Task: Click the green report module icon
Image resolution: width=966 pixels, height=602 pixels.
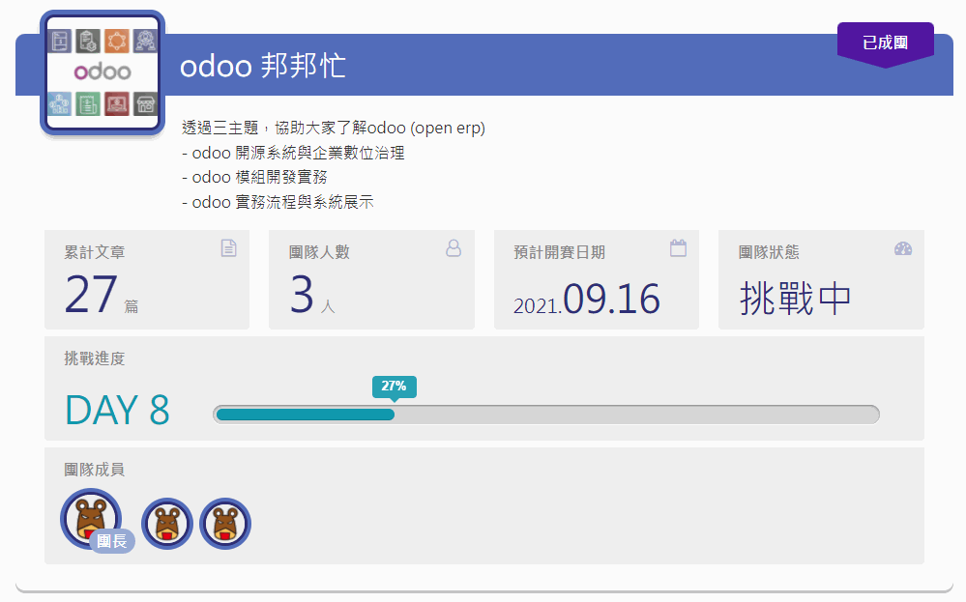Action: [x=88, y=102]
